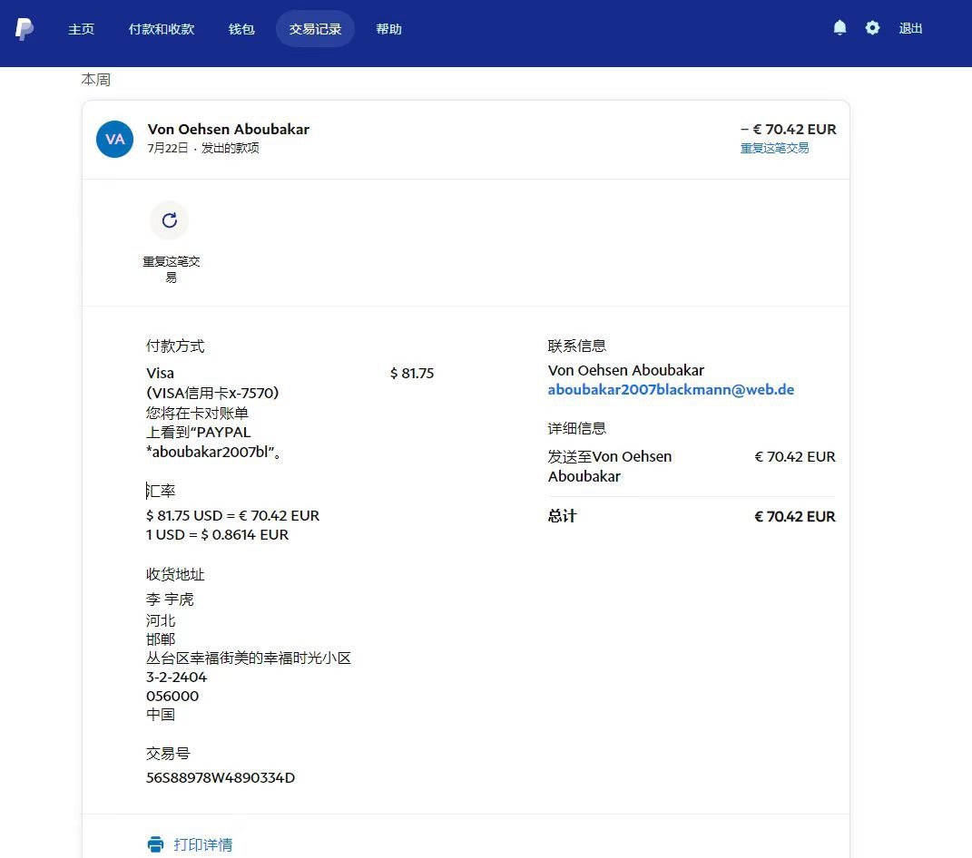This screenshot has width=972, height=858.
Task: Click the postal code 056000
Action: coord(172,696)
